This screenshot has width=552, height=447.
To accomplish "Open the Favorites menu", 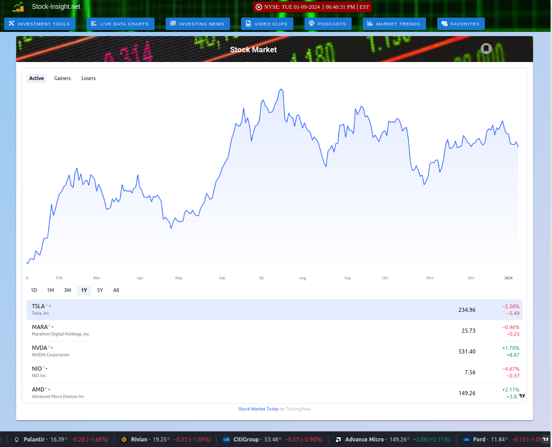I will pyautogui.click(x=461, y=24).
